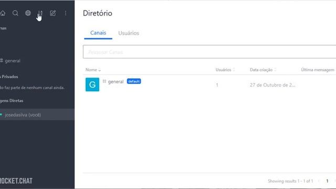
Task: Open the Directory globe icon
Action: (28, 13)
